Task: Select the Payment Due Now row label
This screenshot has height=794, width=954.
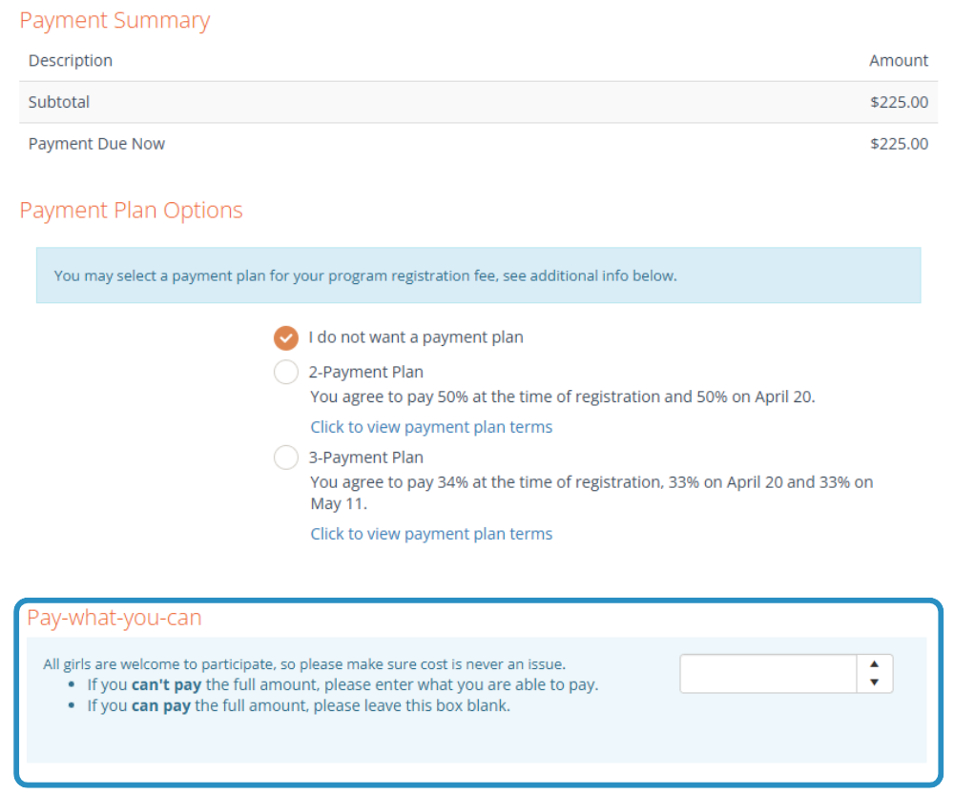Action: (96, 144)
